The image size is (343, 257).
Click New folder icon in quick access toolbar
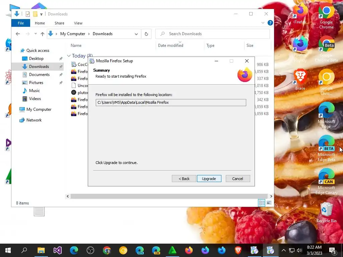point(35,14)
